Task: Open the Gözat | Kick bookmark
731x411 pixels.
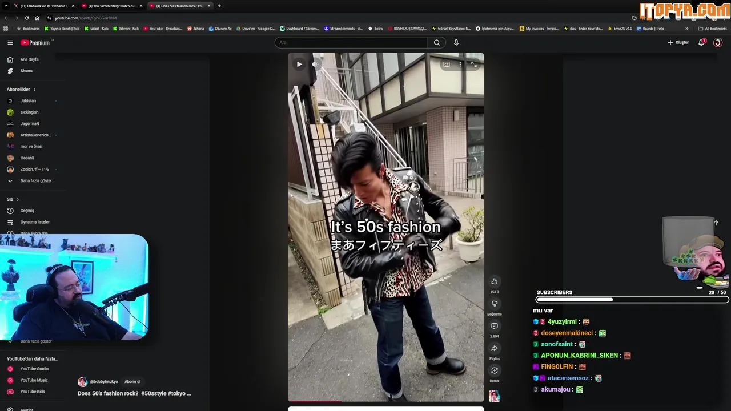Action: click(96, 29)
